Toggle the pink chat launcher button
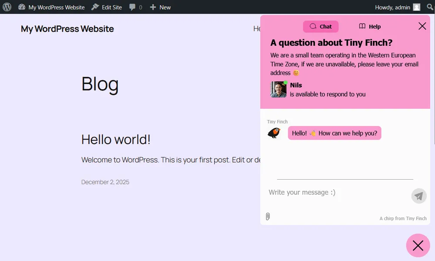The height and width of the screenshot is (261, 435). click(x=418, y=246)
